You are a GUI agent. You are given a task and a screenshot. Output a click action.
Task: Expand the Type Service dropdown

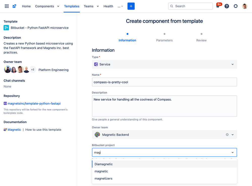tap(164, 64)
